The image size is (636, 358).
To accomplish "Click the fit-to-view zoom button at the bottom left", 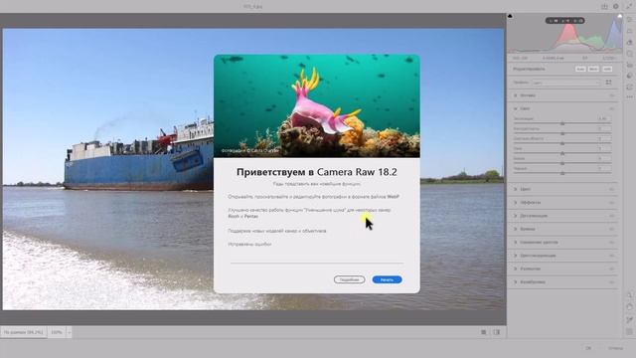I will point(24,332).
